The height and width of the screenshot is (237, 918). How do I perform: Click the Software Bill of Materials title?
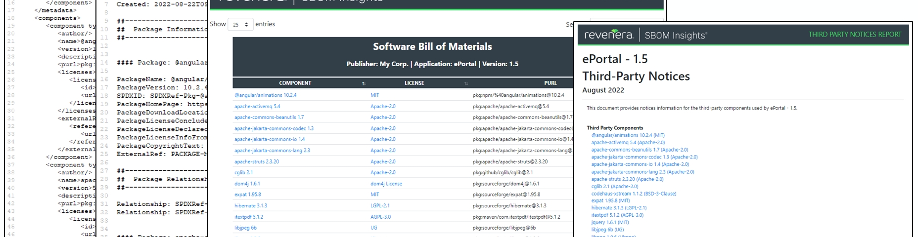pos(432,47)
